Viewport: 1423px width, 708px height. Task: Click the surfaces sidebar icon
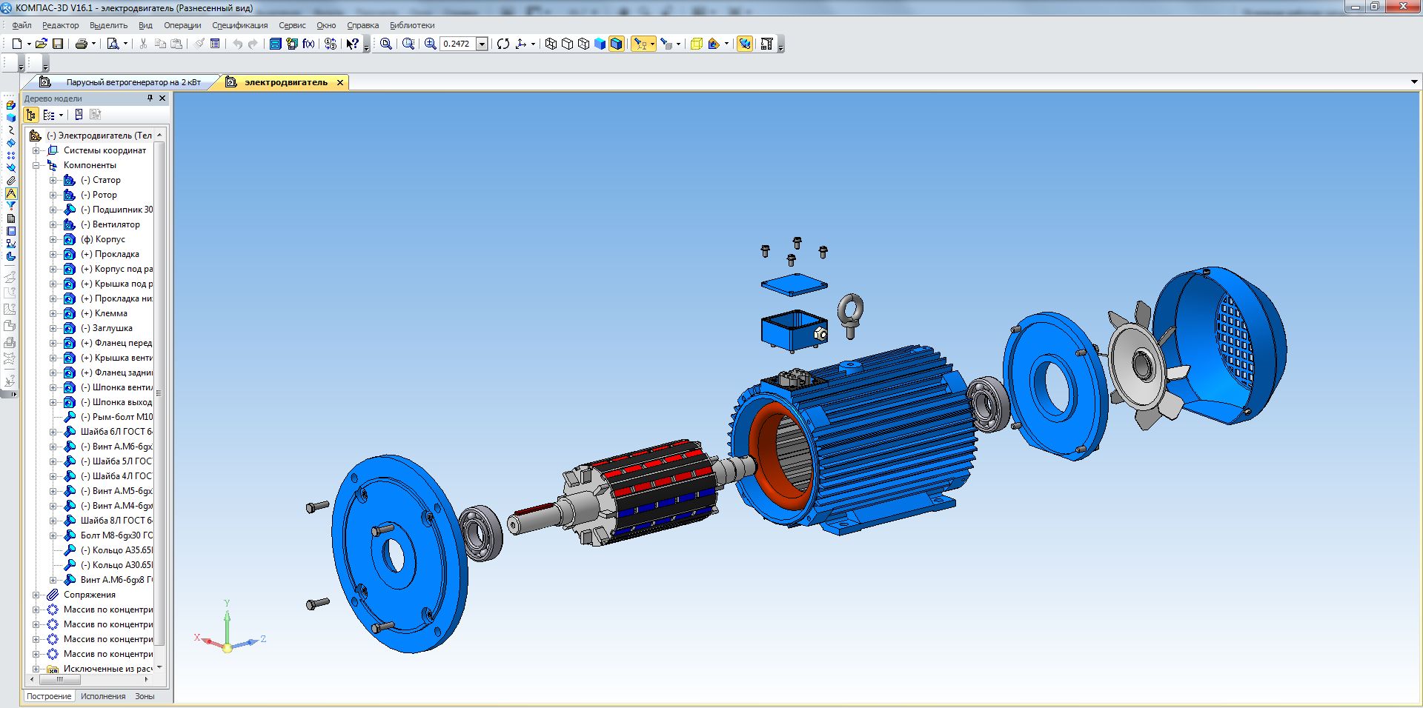pyautogui.click(x=11, y=143)
